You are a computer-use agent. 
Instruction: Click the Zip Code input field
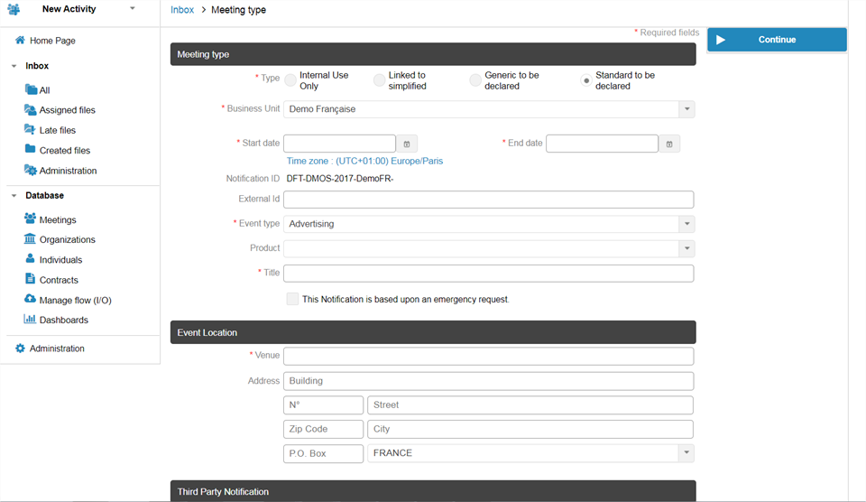323,429
